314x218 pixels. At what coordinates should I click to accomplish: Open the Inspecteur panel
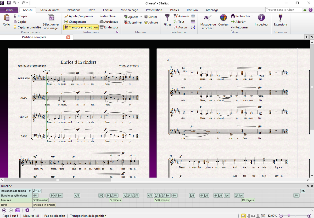point(261,20)
